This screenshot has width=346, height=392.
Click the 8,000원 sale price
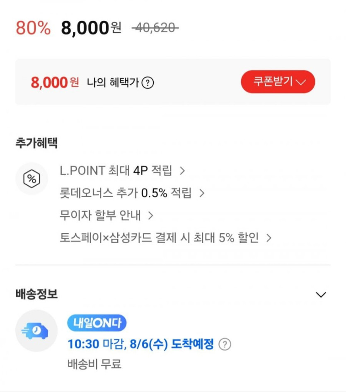coord(91,28)
